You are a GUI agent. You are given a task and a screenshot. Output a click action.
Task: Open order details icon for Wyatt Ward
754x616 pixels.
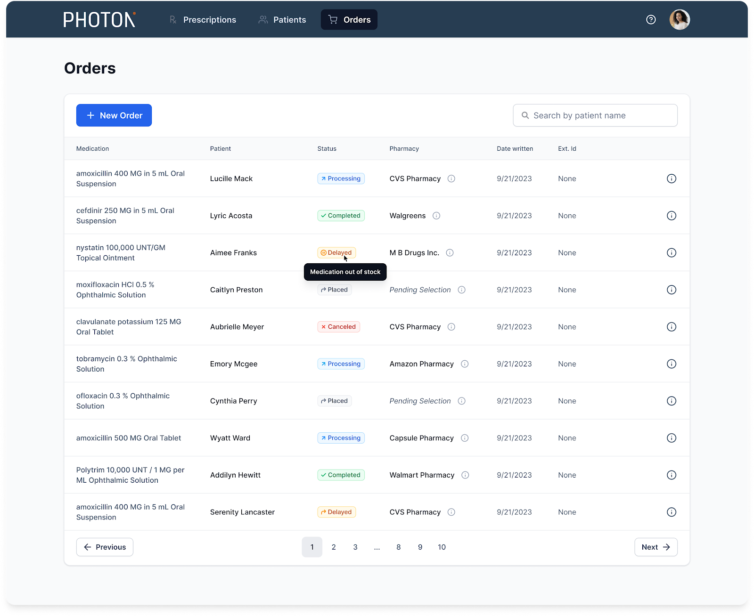pos(672,438)
